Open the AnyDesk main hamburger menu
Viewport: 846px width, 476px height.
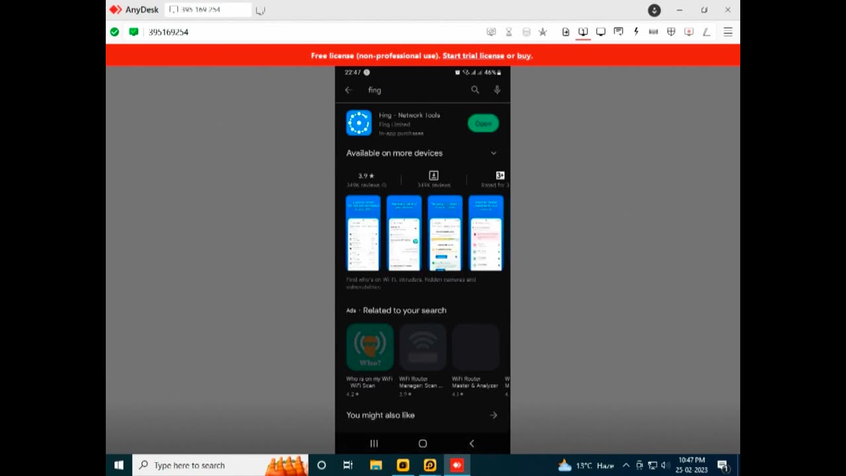(728, 32)
